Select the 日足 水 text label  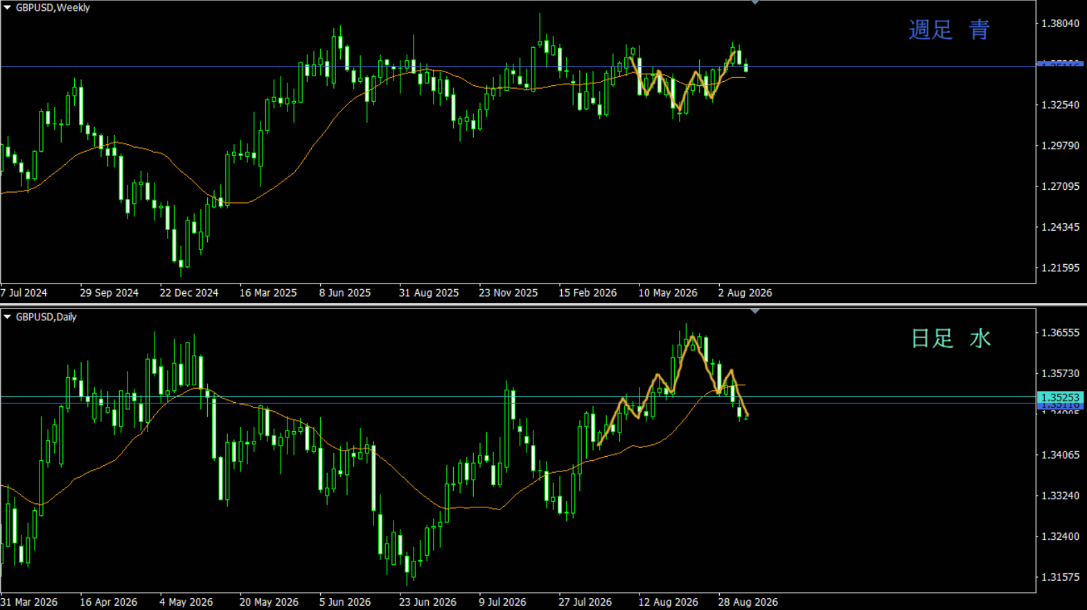point(951,338)
